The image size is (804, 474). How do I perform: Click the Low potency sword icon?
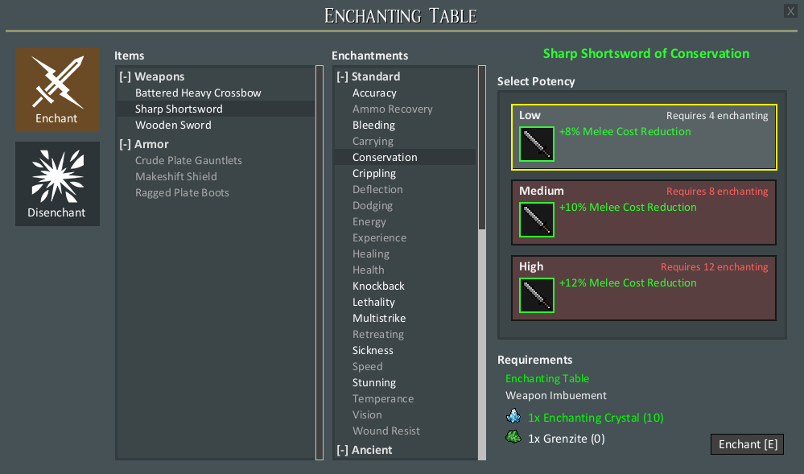click(x=536, y=144)
